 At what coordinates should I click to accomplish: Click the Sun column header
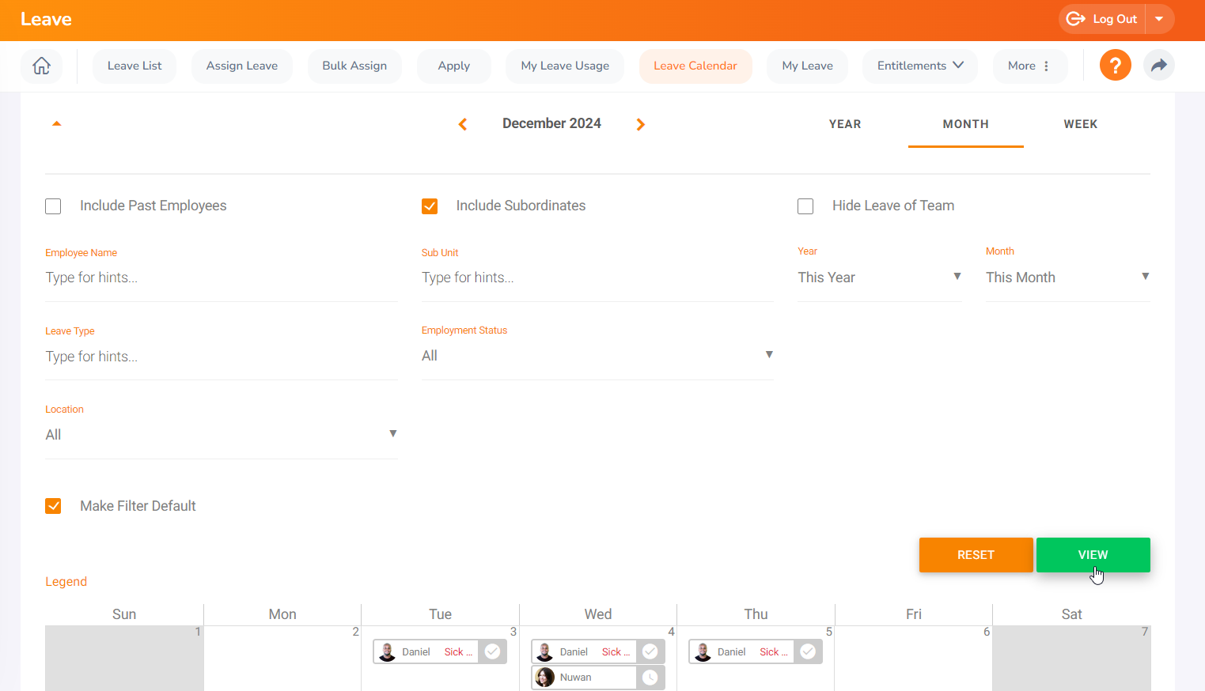(x=124, y=614)
